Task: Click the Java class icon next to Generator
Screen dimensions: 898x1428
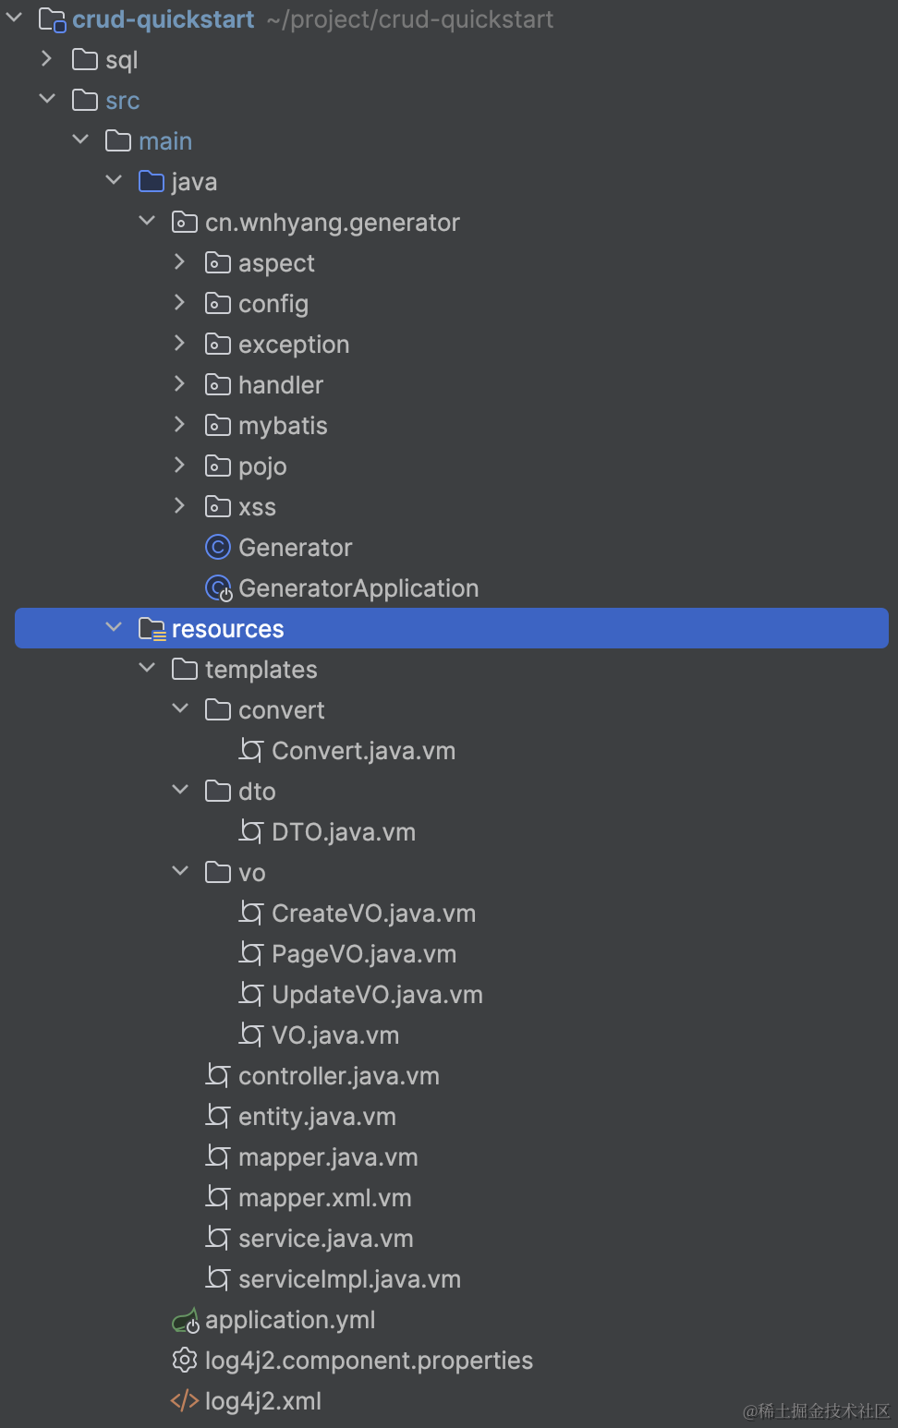Action: click(217, 547)
